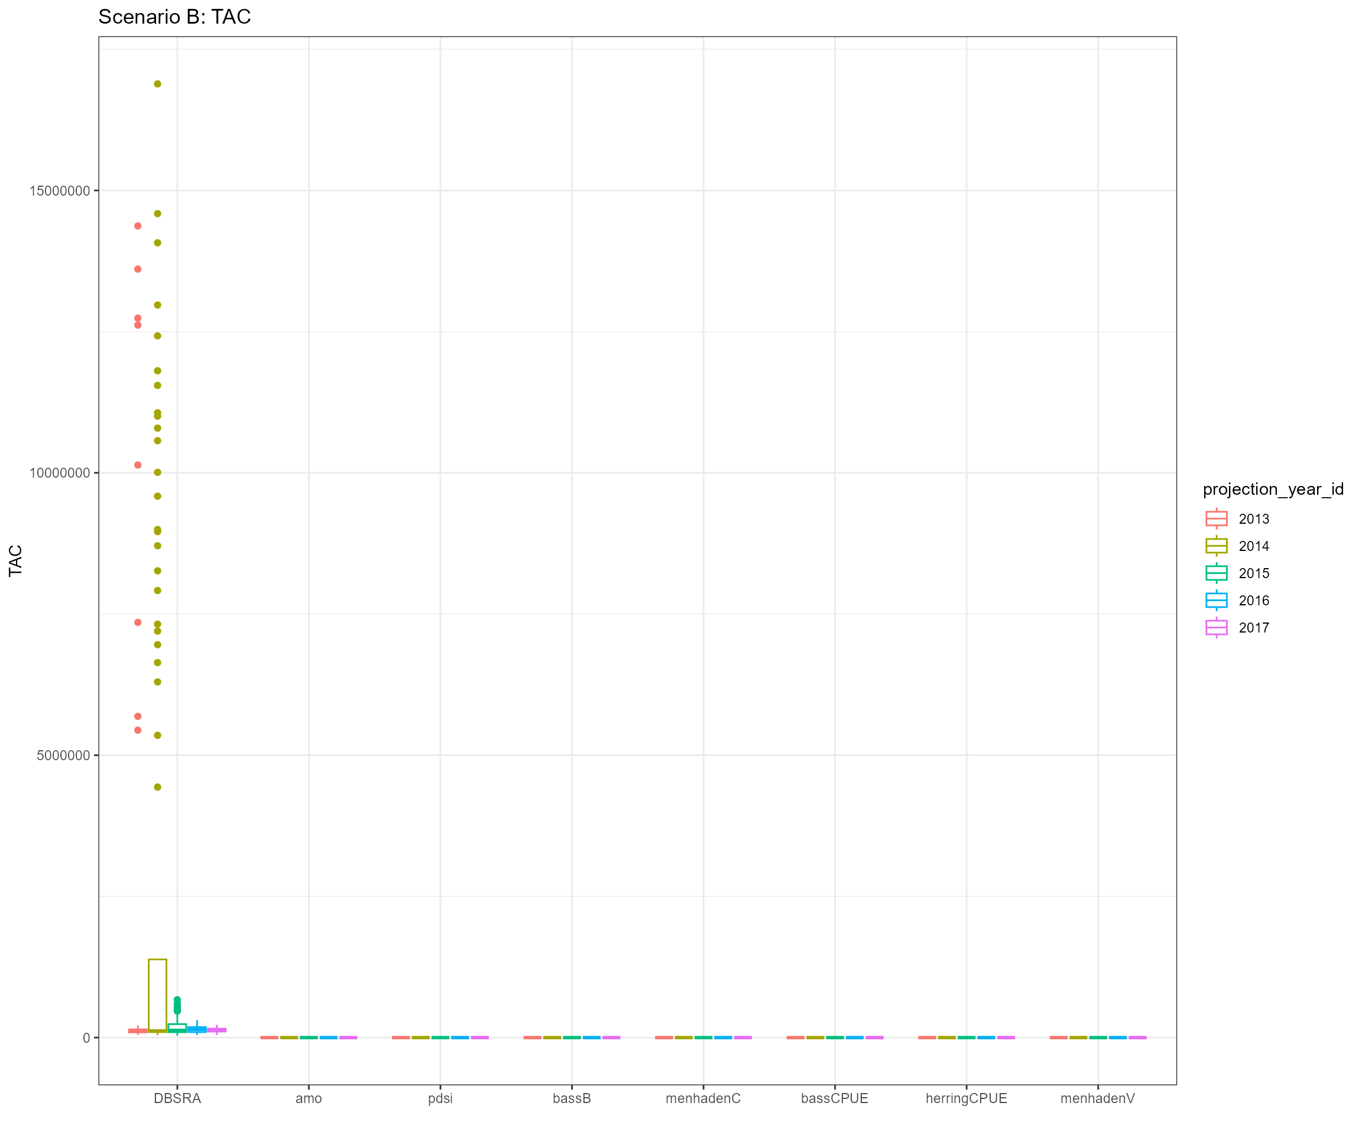Click the lowest olive outlier point near 4500000

(x=158, y=787)
